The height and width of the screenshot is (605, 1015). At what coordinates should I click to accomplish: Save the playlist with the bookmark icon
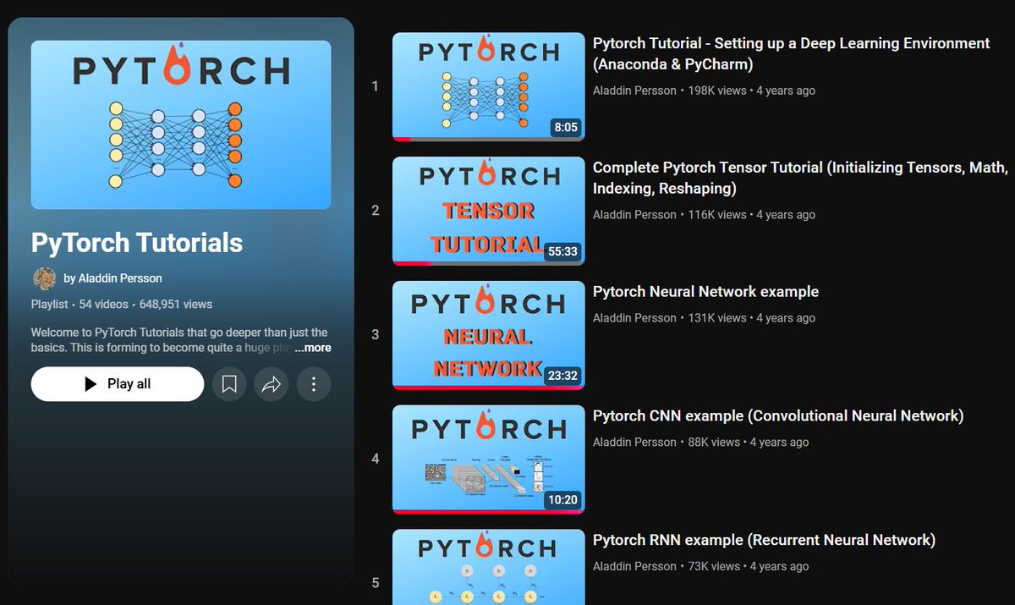(229, 384)
